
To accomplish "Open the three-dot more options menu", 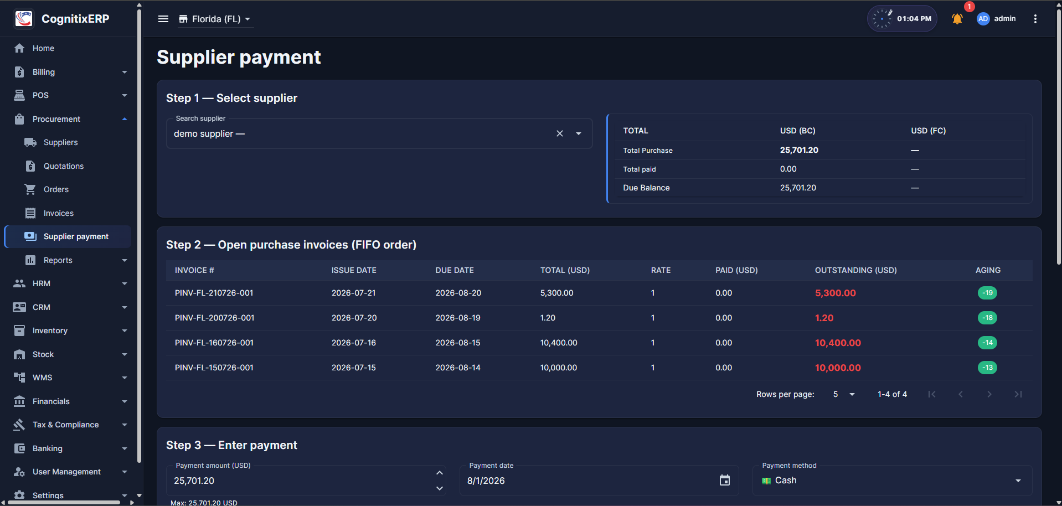I will 1035,19.
